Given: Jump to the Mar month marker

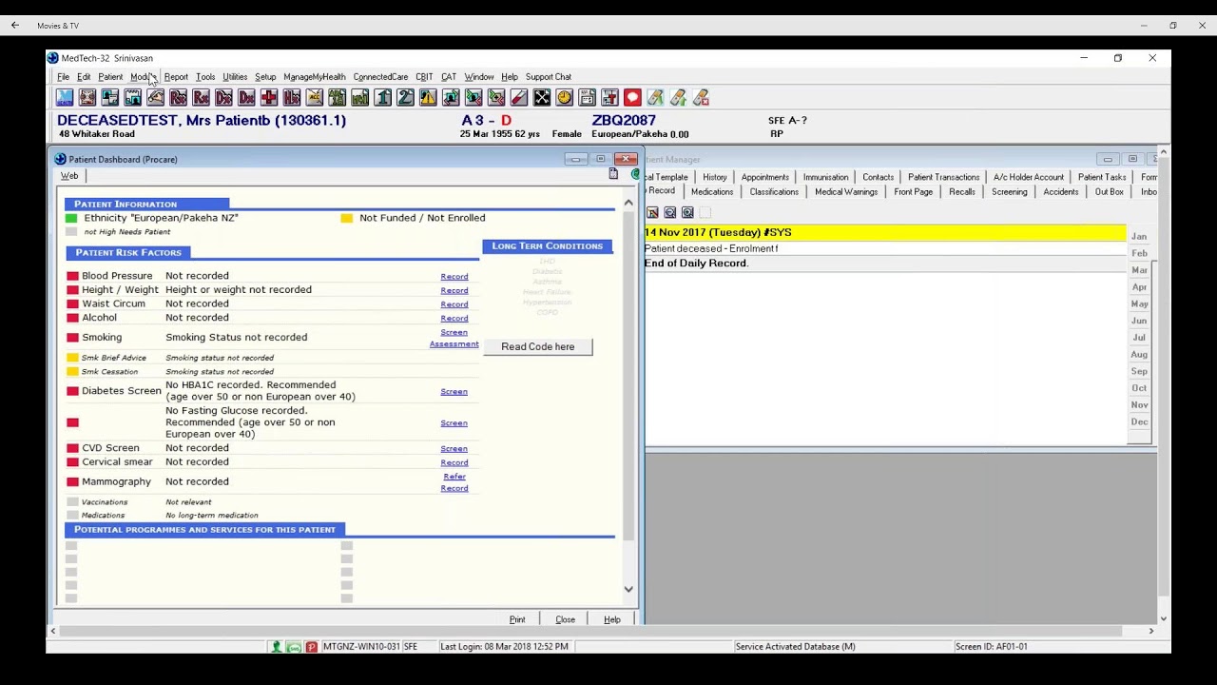Looking at the screenshot, I should (1139, 270).
